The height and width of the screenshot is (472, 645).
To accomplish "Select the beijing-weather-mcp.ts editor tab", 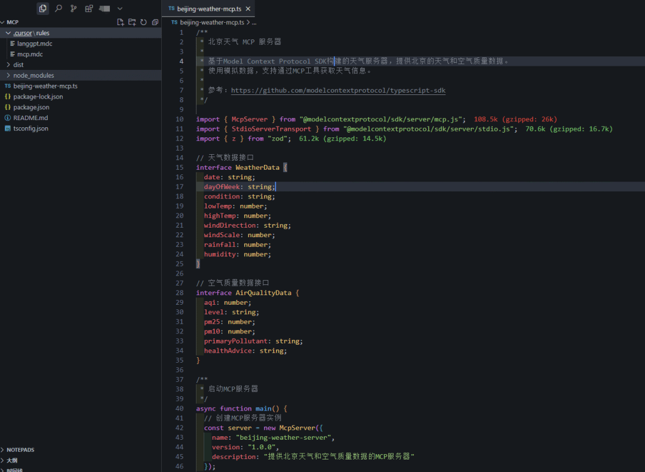I will pyautogui.click(x=208, y=8).
